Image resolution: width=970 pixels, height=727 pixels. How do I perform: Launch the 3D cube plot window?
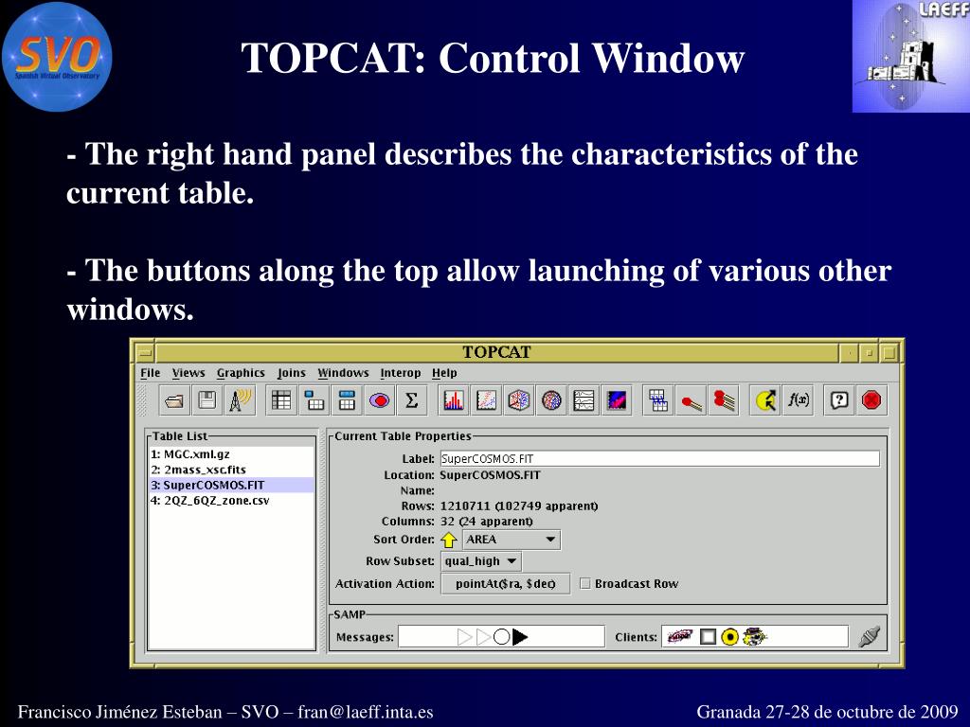pyautogui.click(x=519, y=401)
